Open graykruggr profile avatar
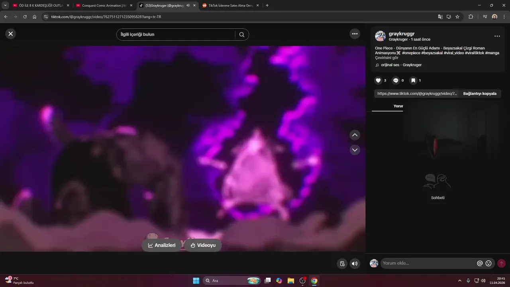The width and height of the screenshot is (510, 287). coord(380,36)
